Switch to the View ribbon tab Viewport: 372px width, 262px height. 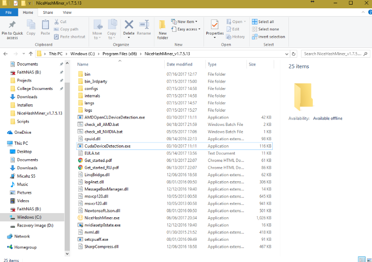point(67,12)
